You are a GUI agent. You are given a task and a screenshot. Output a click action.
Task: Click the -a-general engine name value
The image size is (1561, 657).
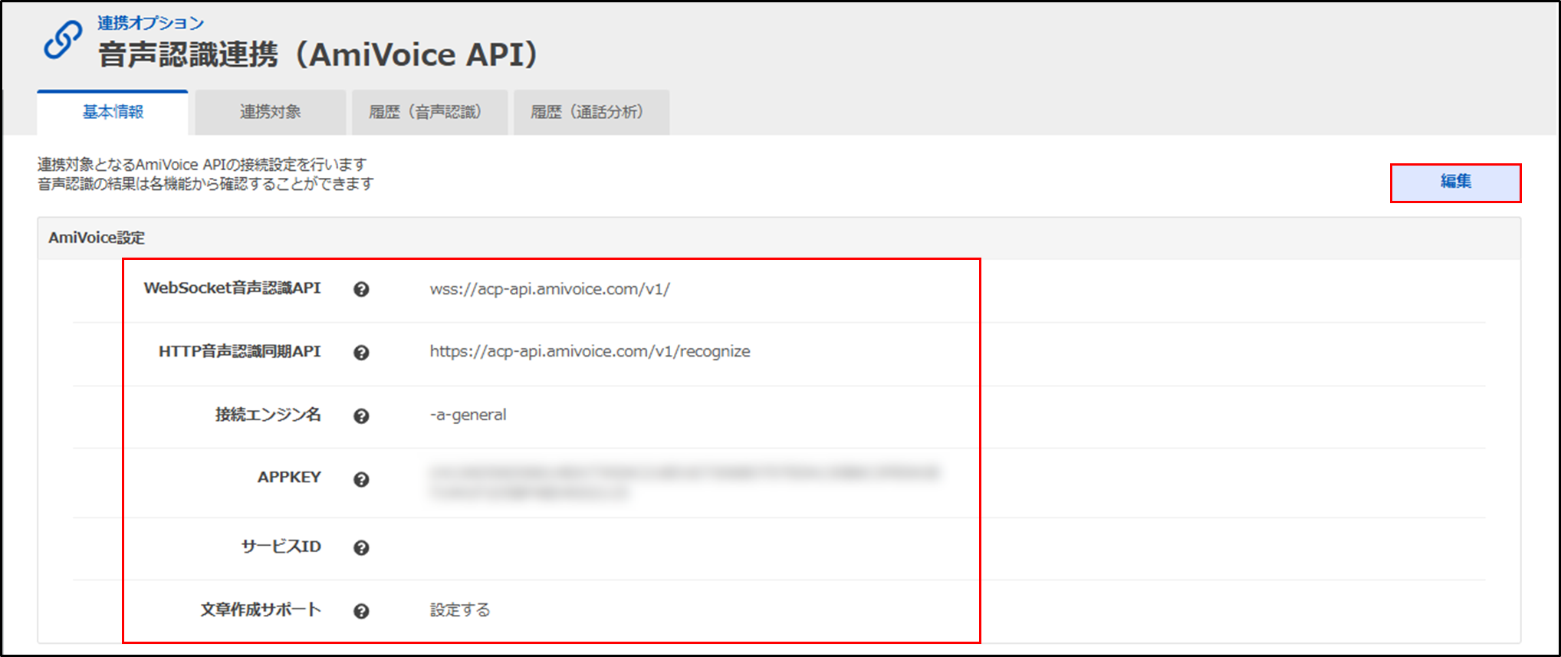click(468, 415)
